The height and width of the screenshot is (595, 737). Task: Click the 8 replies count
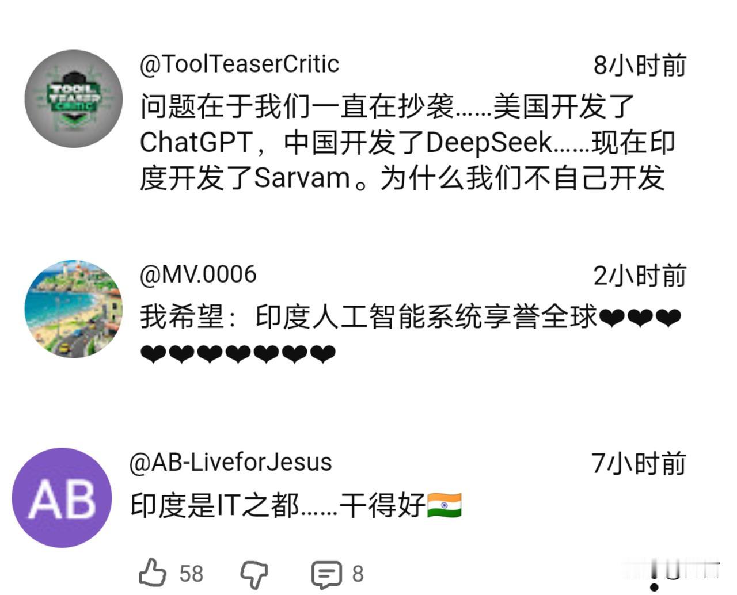click(358, 574)
